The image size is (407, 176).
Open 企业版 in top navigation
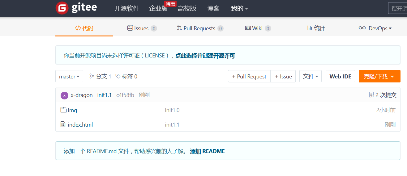coord(158,8)
